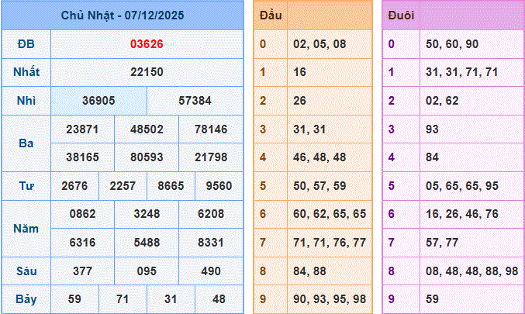Select the Năm number 6316
Image resolution: width=525 pixels, height=314 pixels.
(82, 243)
